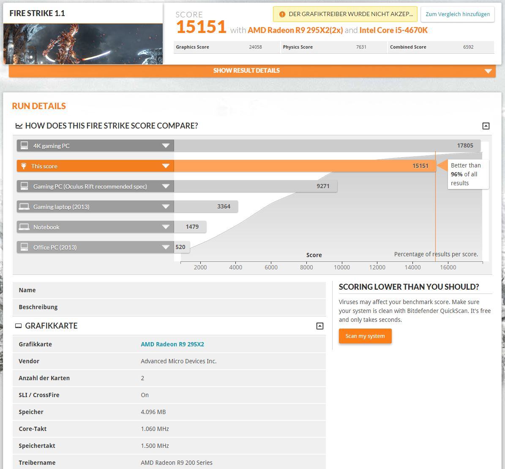Expand the Gaming laptop (2013) dropdown arrow
The height and width of the screenshot is (469, 505).
[166, 207]
